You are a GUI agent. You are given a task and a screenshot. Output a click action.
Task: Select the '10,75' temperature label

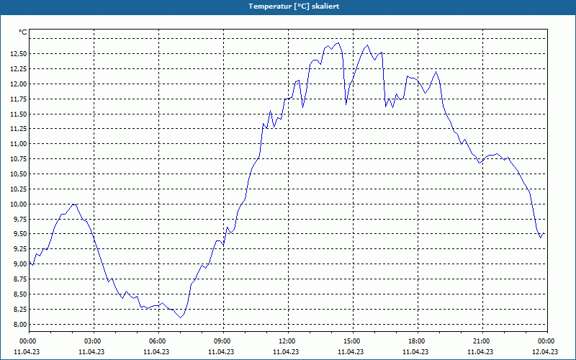(x=19, y=159)
